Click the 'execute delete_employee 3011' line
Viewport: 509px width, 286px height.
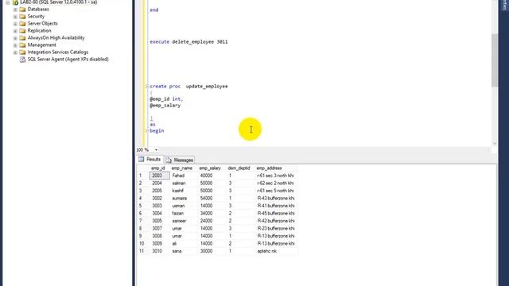[x=188, y=42]
